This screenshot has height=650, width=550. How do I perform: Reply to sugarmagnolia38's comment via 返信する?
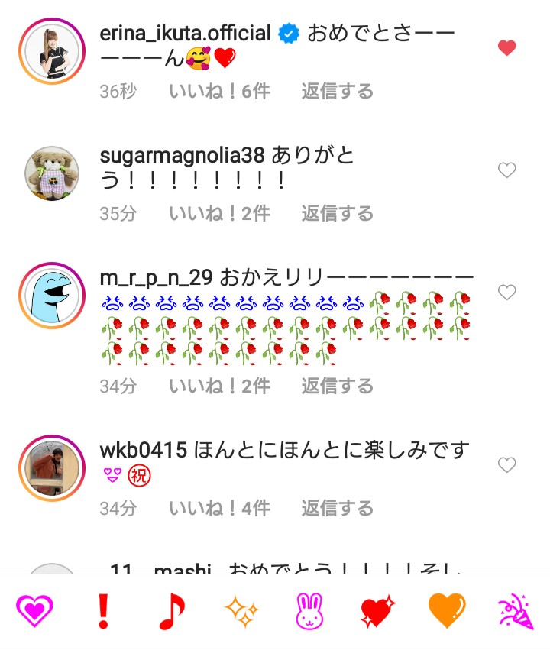pos(338,214)
